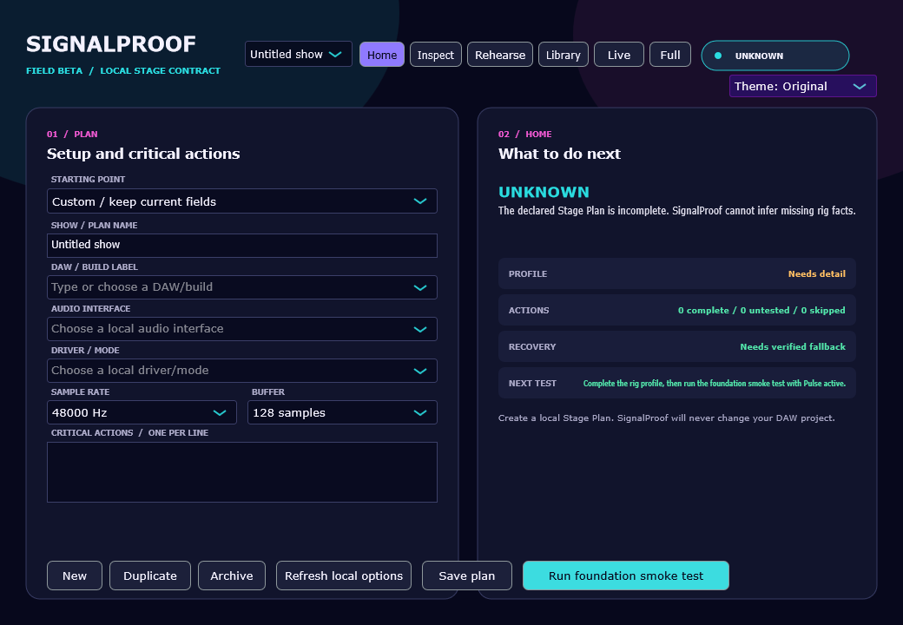Open the DAW / Build Label combo box
This screenshot has width=903, height=625.
tap(242, 287)
